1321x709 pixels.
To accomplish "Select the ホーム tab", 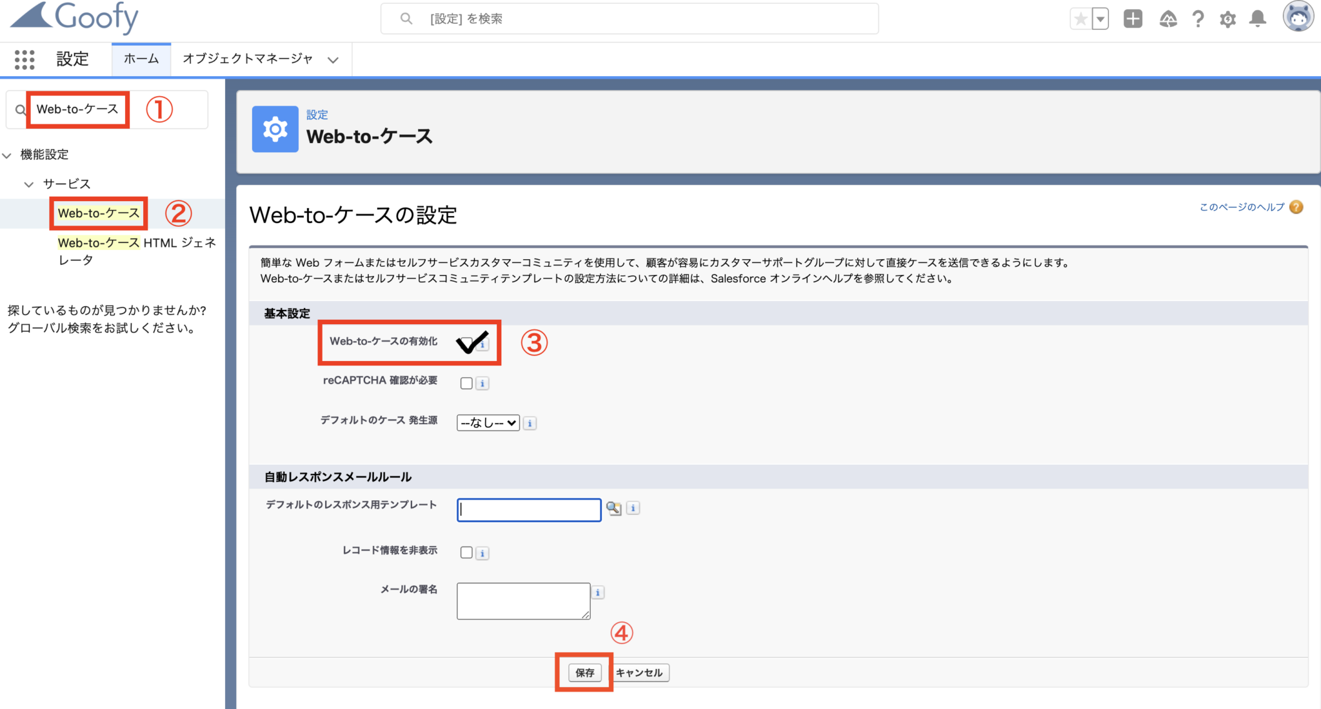I will 141,59.
